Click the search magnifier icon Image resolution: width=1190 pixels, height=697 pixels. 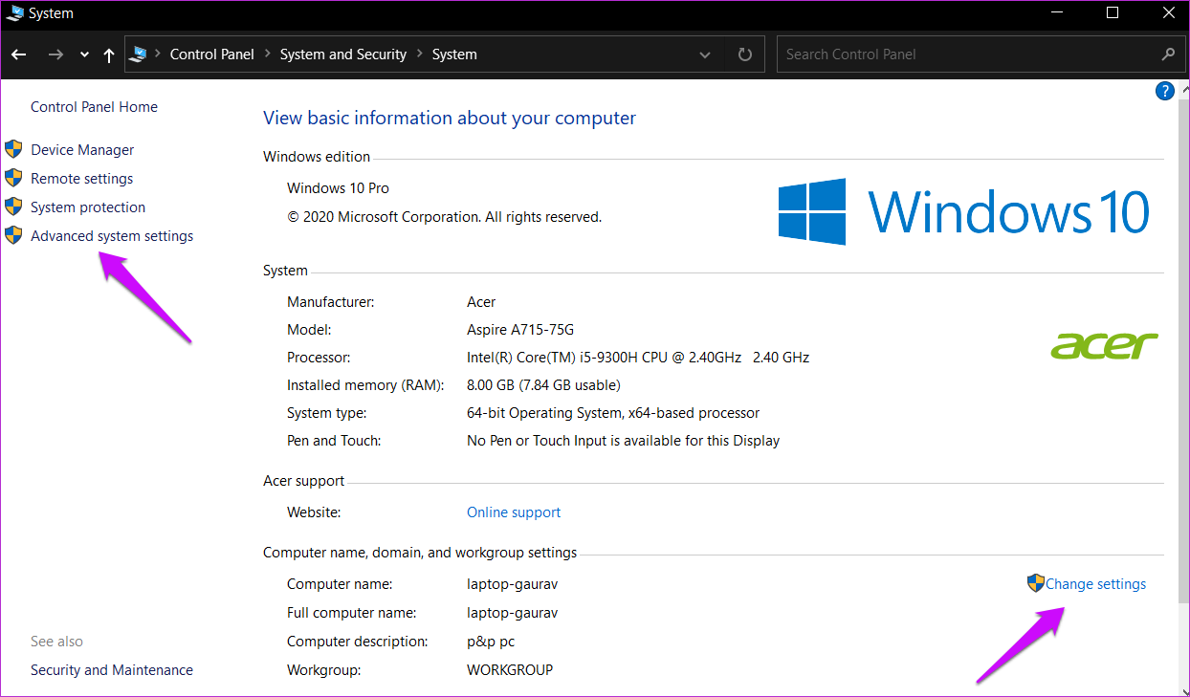1168,54
